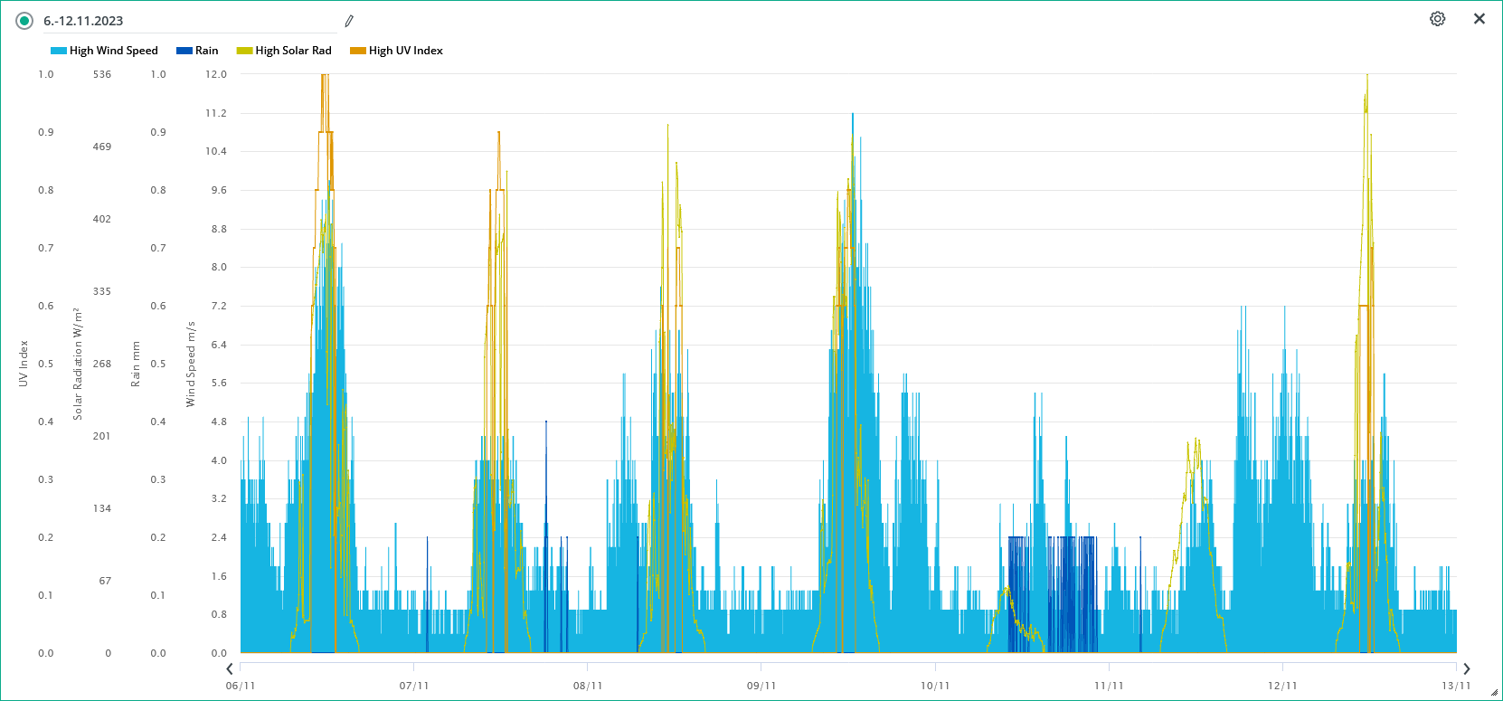Click the Wind Speed m/s axis title
The image size is (1503, 701).
pyautogui.click(x=191, y=364)
